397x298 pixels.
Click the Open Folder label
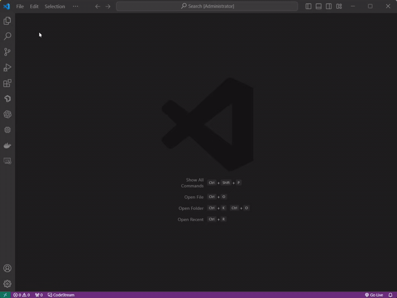click(191, 208)
